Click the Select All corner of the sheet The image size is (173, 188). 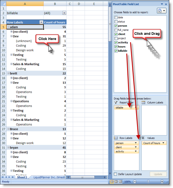coord(3,4)
